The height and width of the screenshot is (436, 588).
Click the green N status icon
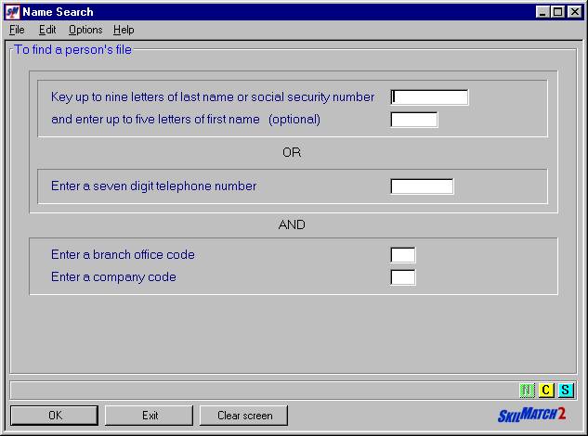tap(527, 391)
